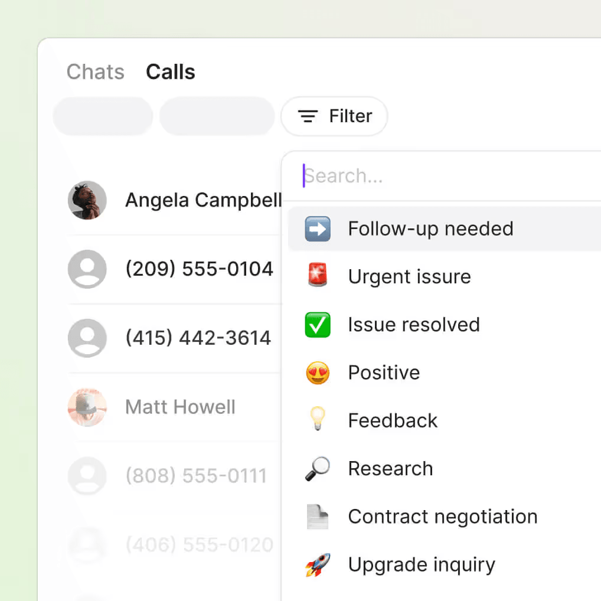The width and height of the screenshot is (601, 601).
Task: Click the magnifying glass emoji icon
Action: click(318, 468)
